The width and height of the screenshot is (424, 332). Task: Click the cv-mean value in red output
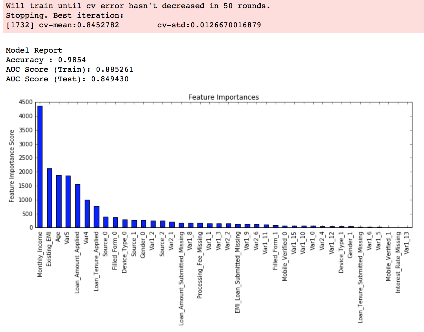click(x=79, y=25)
